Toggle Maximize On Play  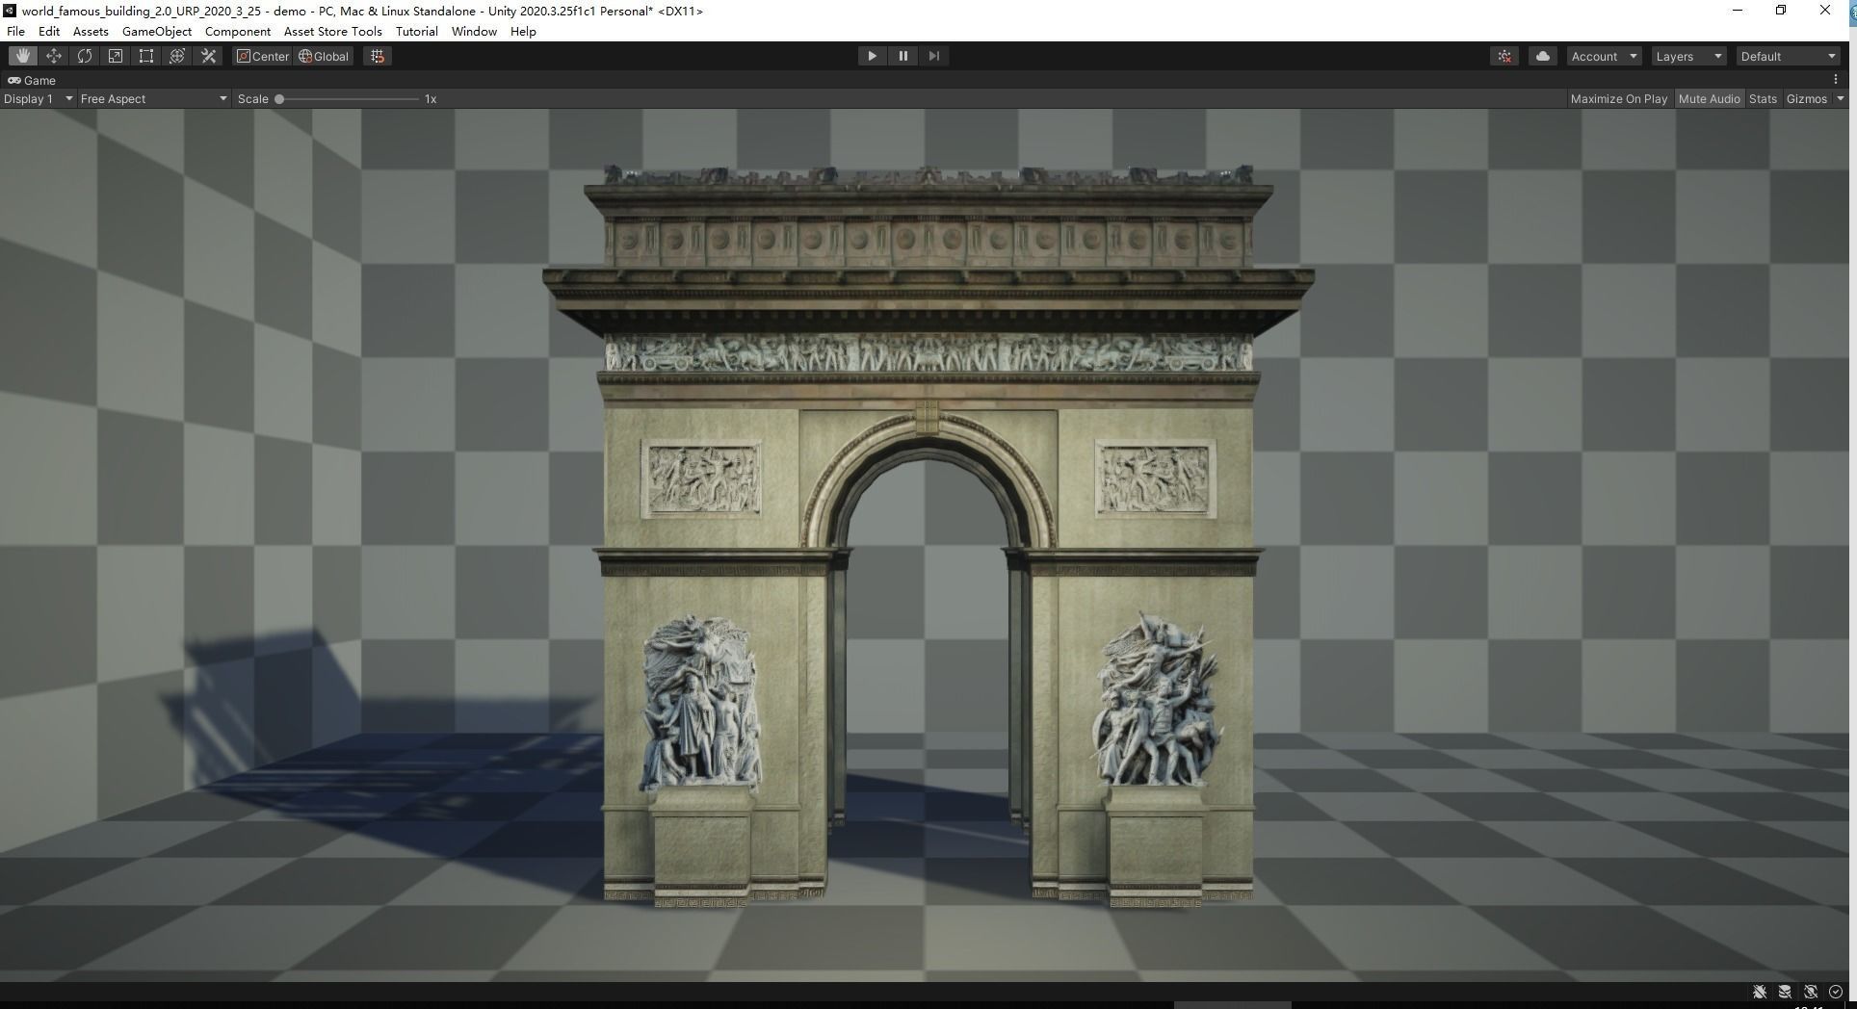coord(1618,98)
